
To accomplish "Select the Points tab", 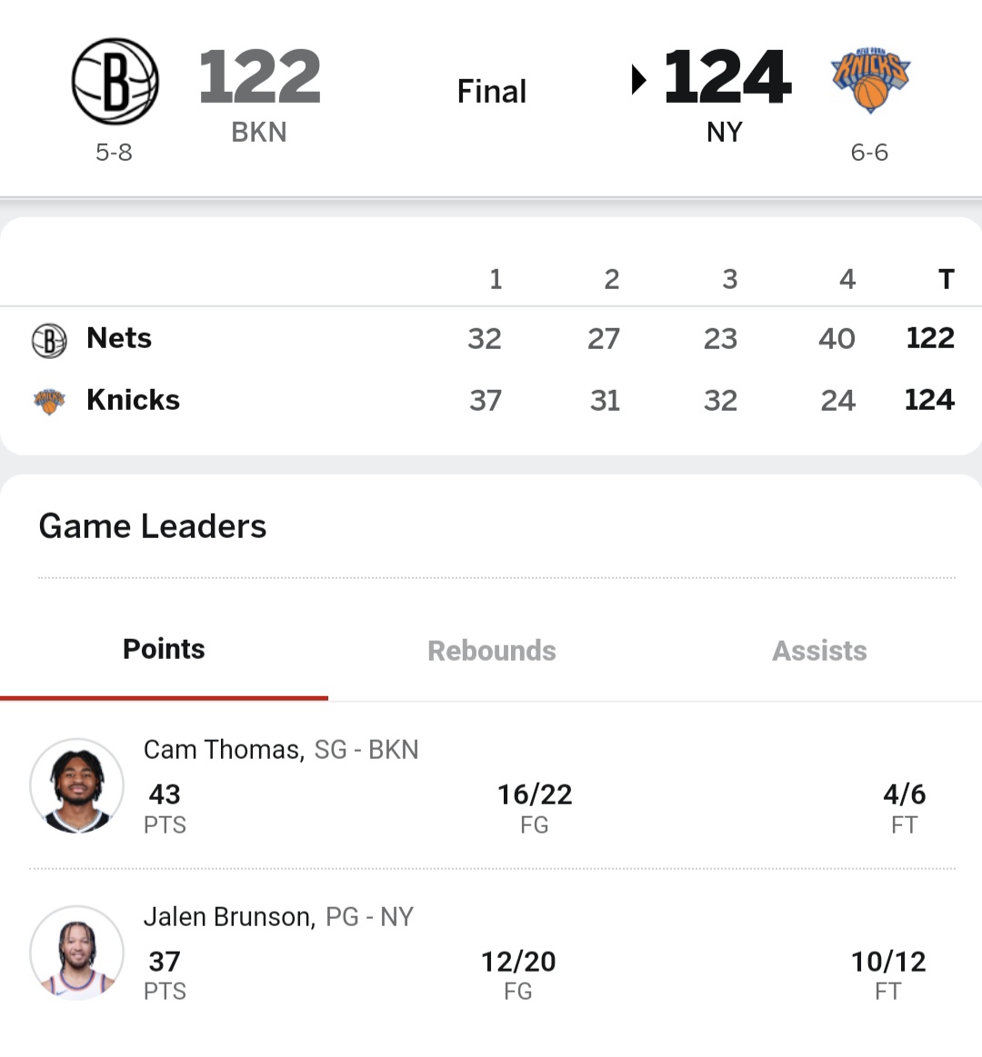I will point(164,649).
